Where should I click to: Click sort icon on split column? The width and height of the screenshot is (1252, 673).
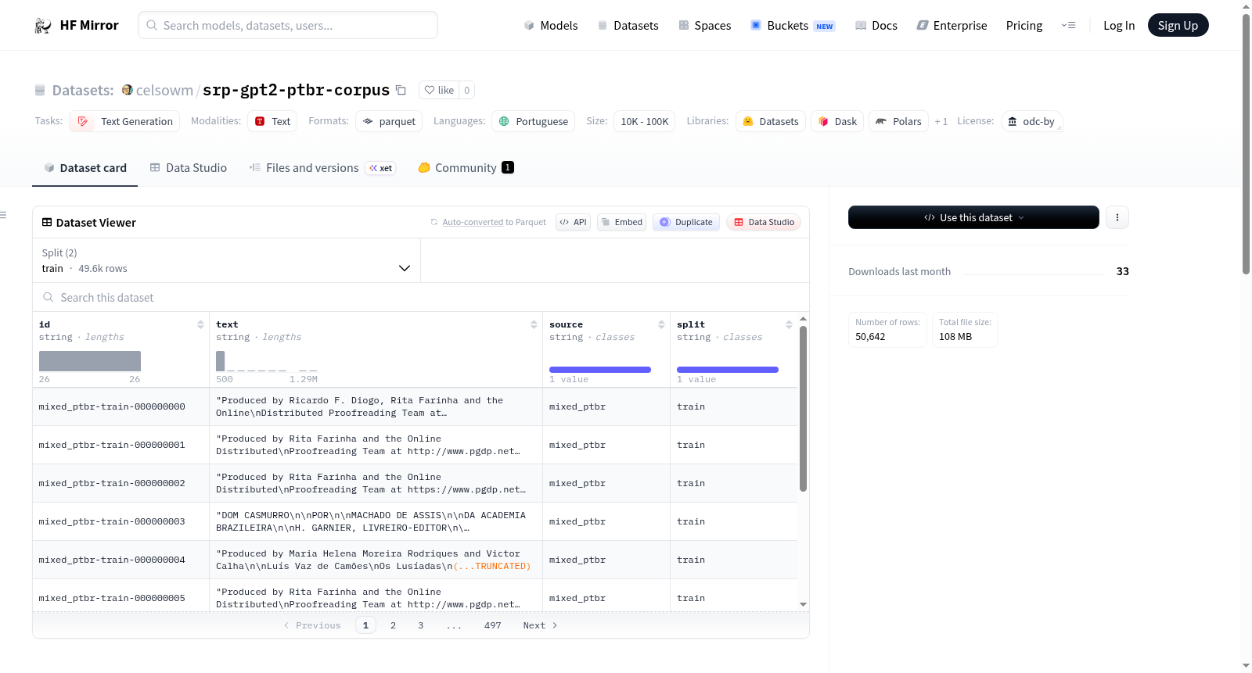click(x=789, y=324)
